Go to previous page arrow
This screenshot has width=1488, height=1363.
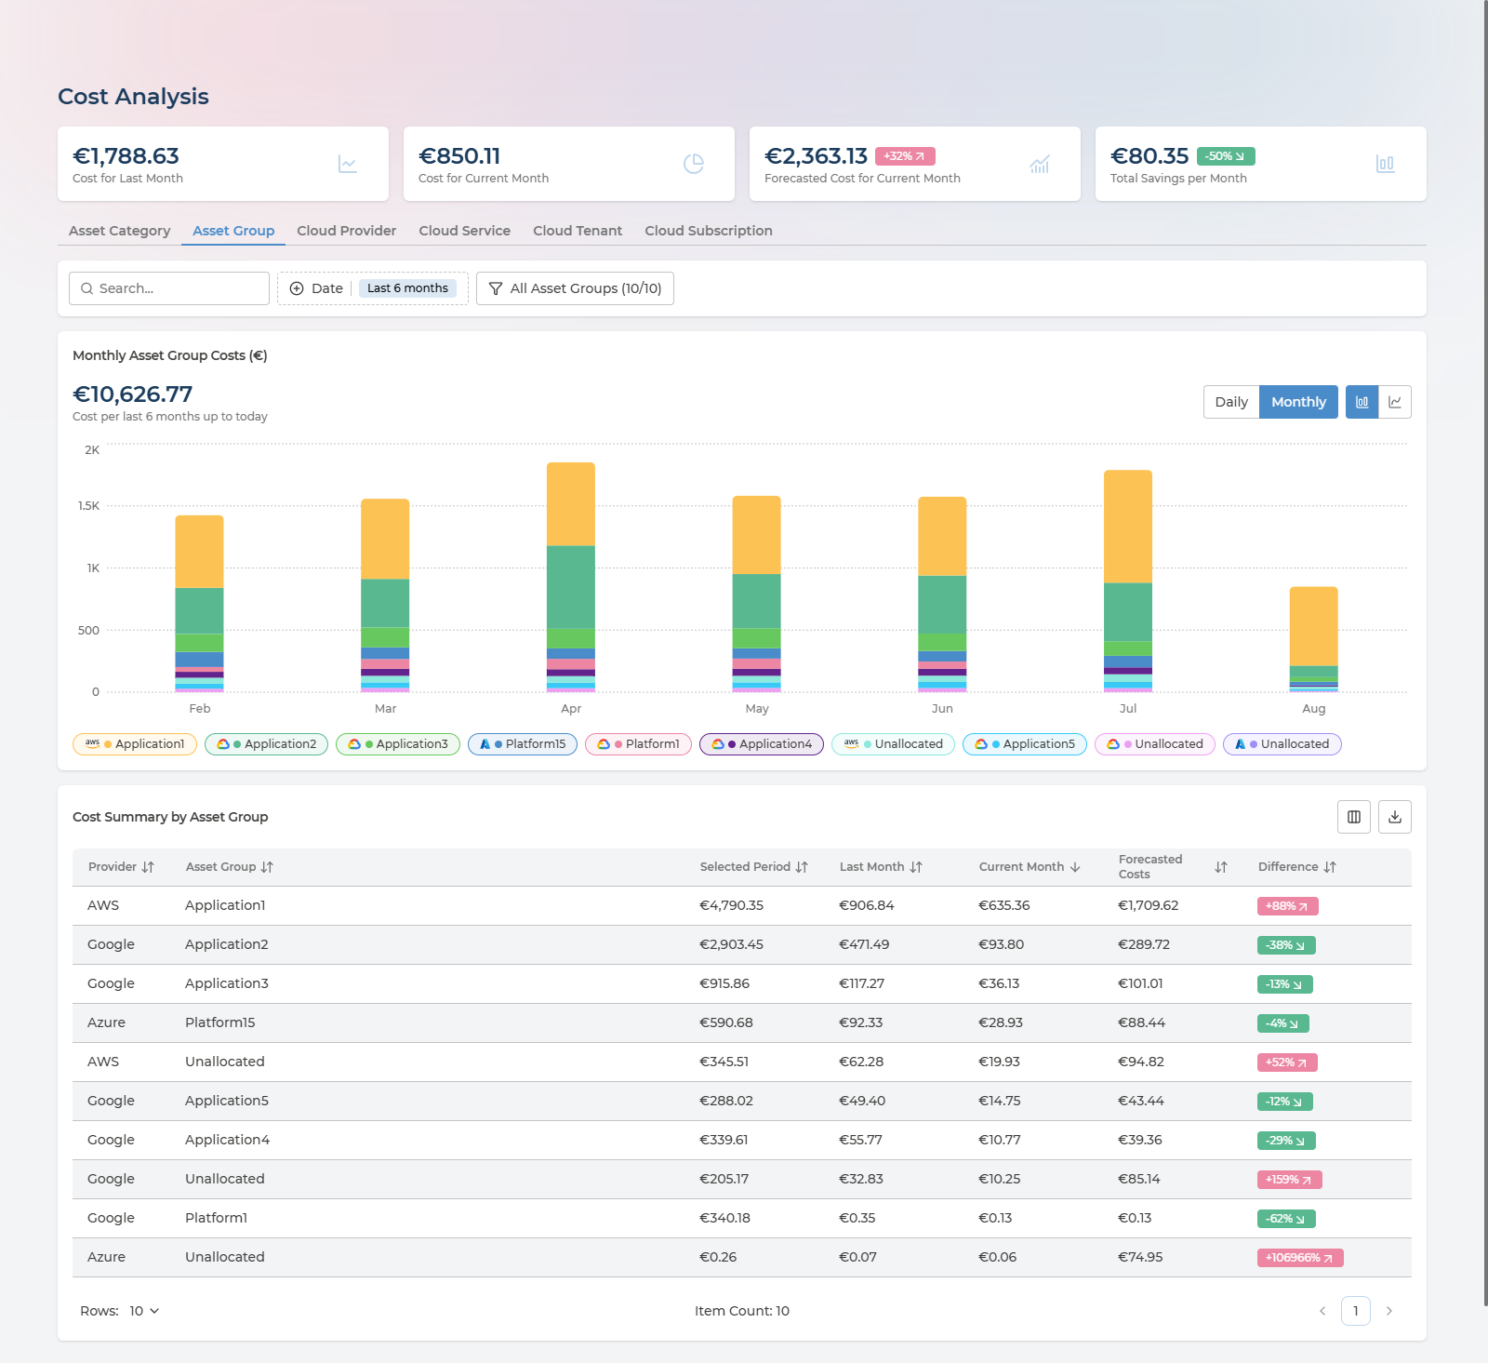click(x=1322, y=1311)
